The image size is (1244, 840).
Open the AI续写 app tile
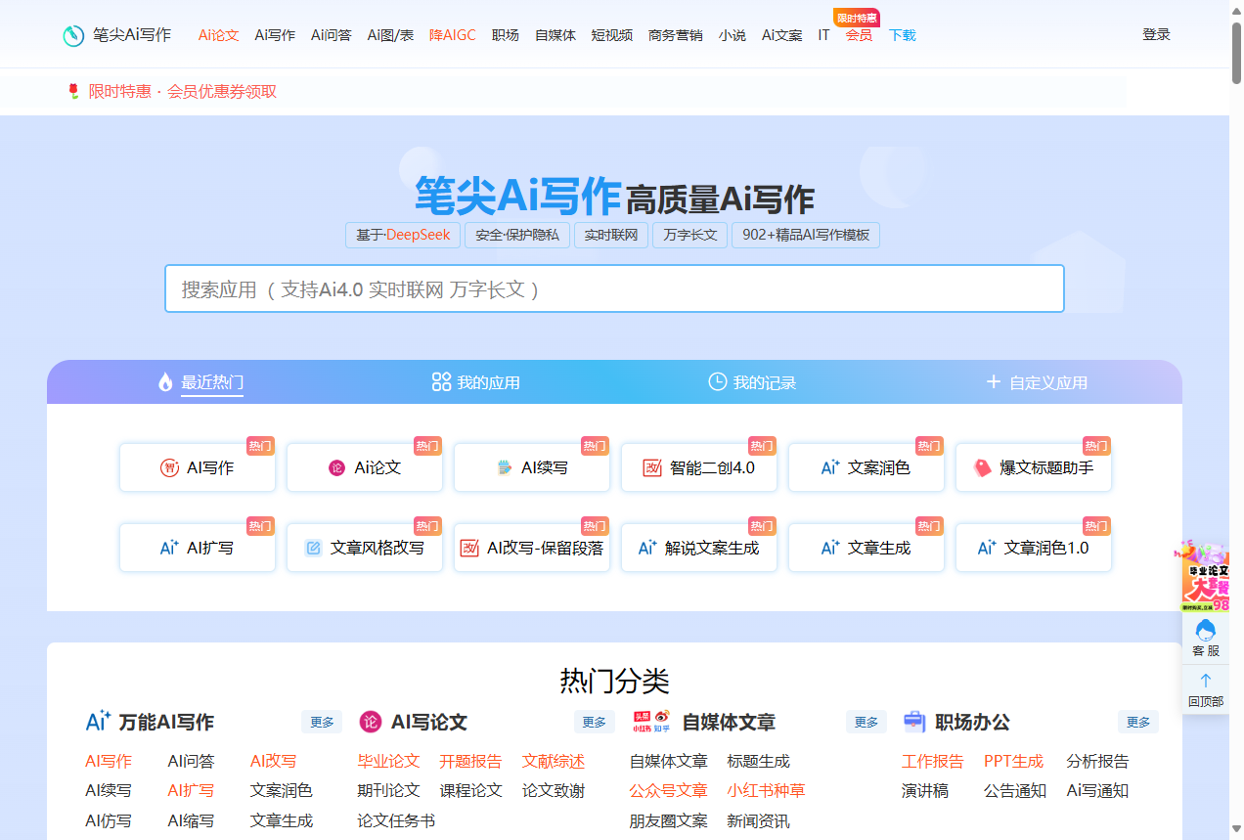pos(532,467)
